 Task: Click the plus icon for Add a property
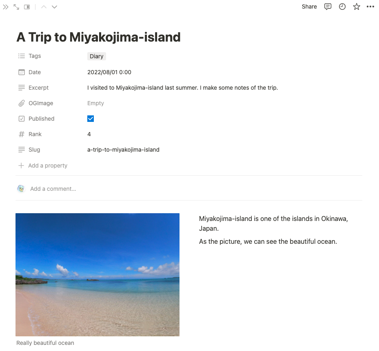(21, 166)
